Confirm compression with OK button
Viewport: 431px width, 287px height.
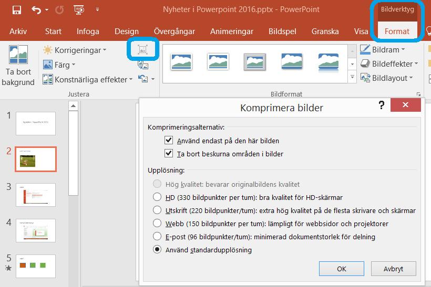pyautogui.click(x=342, y=269)
